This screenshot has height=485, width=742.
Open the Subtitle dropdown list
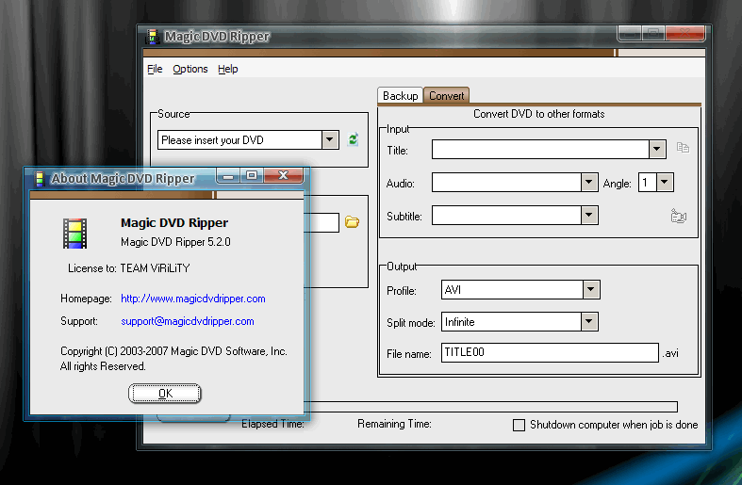[588, 215]
